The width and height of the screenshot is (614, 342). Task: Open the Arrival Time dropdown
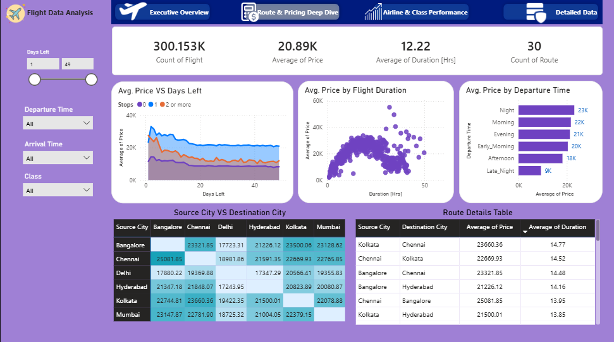coord(58,158)
